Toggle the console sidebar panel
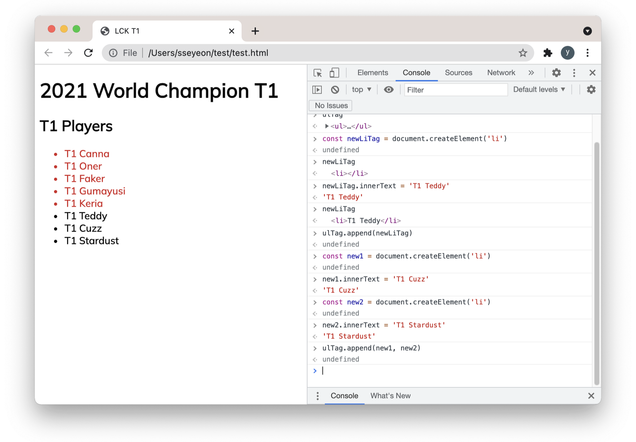Viewport: 636px width, 442px height. (x=317, y=90)
